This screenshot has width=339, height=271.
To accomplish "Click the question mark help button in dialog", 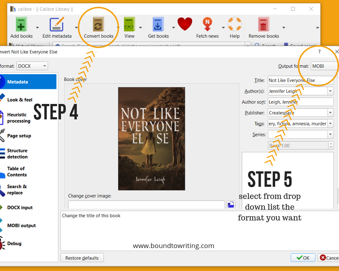I will (x=319, y=52).
